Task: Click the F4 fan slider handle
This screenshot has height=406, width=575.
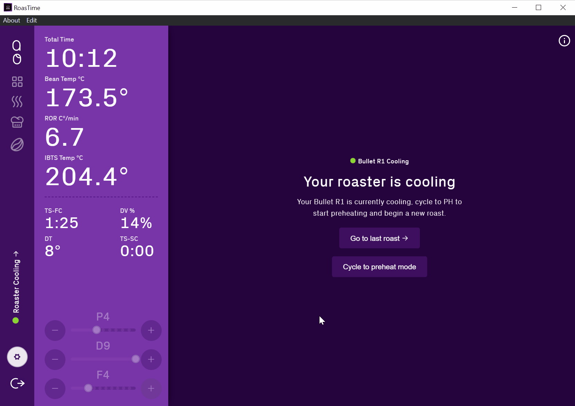Action: [x=88, y=388]
